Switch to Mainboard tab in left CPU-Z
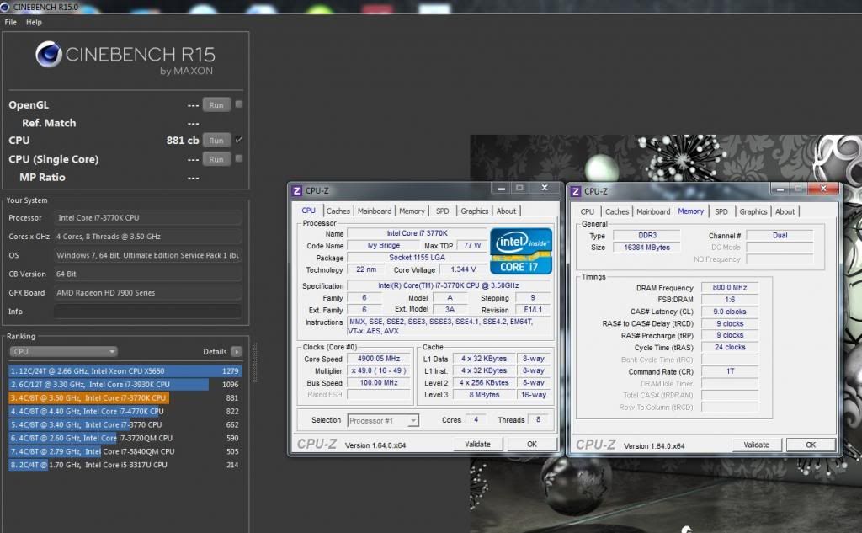 tap(375, 211)
